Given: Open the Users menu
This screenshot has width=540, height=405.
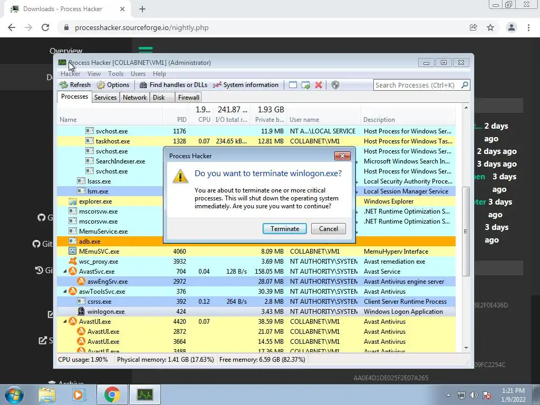Looking at the screenshot, I should [138, 74].
